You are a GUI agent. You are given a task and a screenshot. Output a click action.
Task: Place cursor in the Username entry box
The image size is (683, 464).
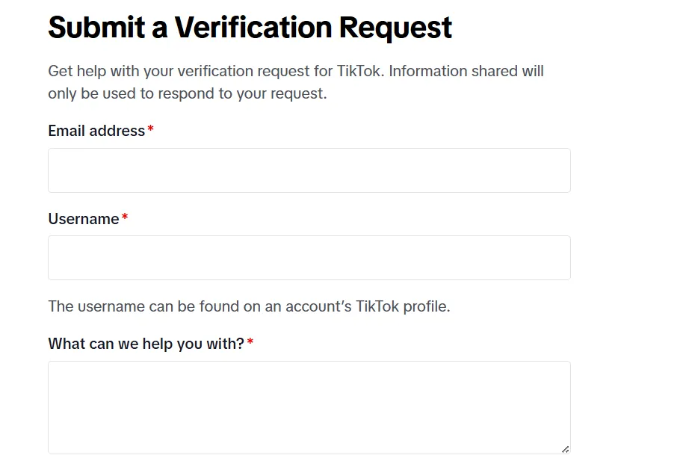point(309,257)
